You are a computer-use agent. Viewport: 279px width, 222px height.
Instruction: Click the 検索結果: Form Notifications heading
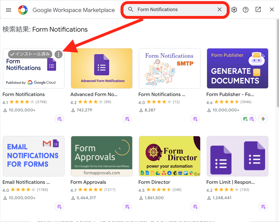click(45, 29)
